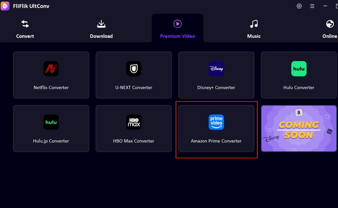Open the settings gear
Viewport: 338px width, 208px height.
tap(299, 6)
